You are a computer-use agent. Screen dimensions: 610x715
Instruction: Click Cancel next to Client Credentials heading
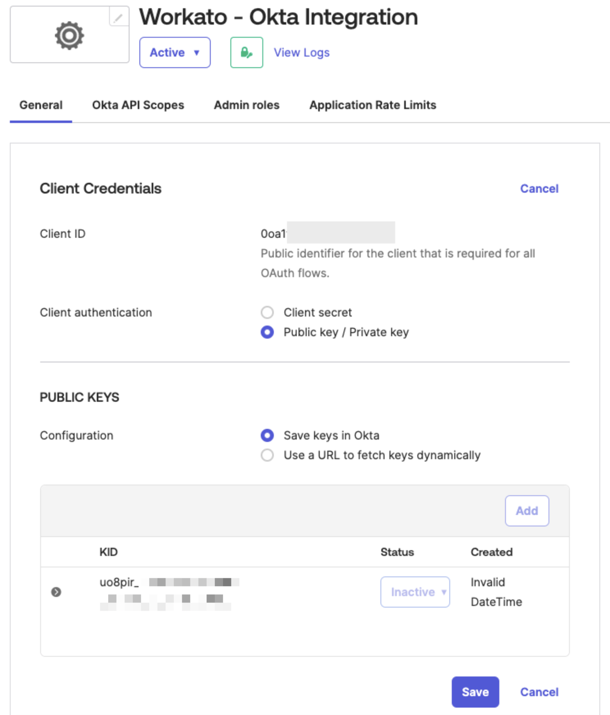click(x=539, y=189)
